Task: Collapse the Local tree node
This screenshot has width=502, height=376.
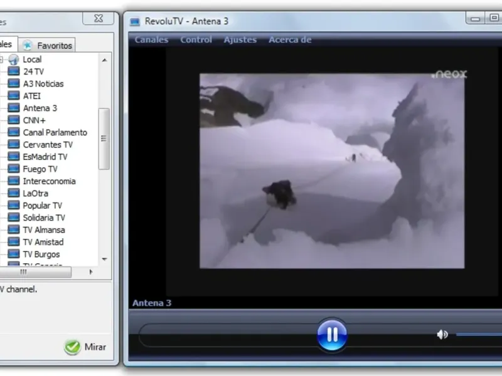Action: [x=1, y=60]
